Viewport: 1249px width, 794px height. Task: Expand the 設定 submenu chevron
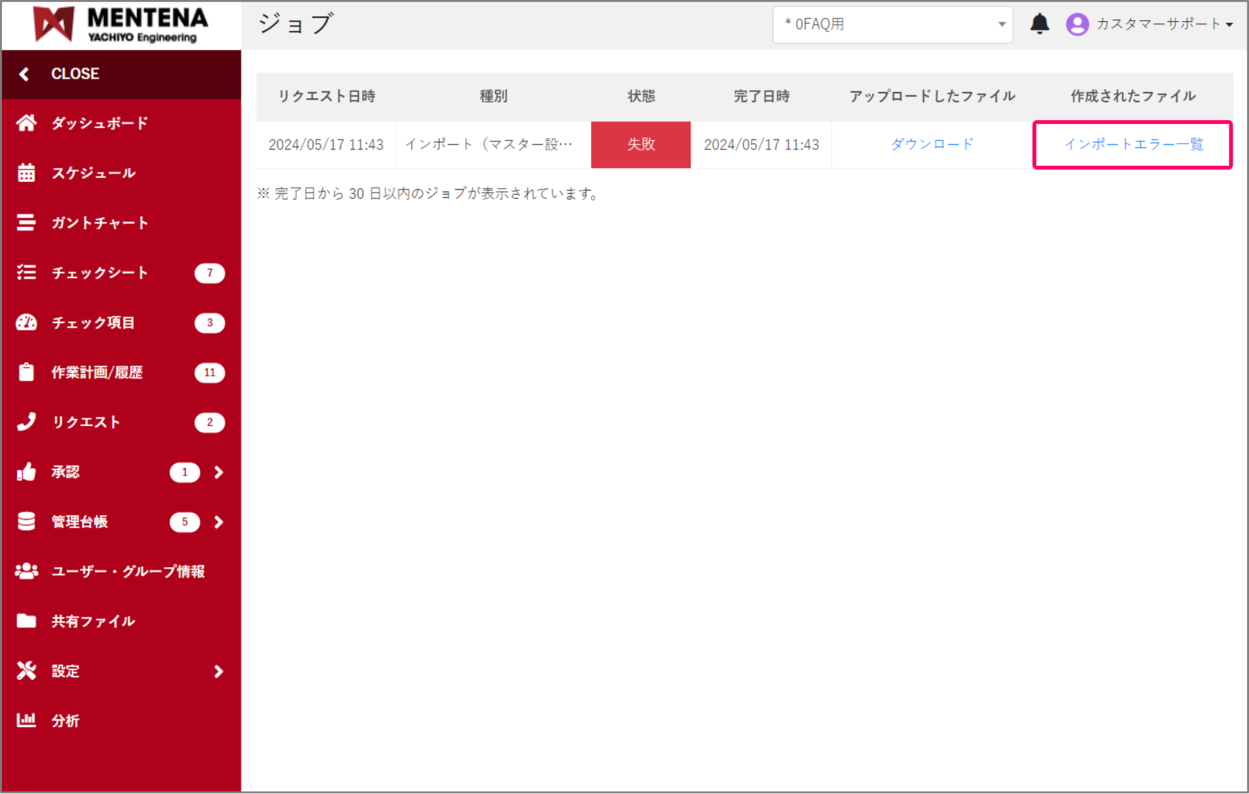pos(218,671)
